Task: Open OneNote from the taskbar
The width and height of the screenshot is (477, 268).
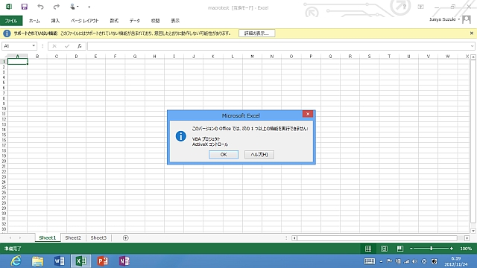Action: tap(124, 261)
